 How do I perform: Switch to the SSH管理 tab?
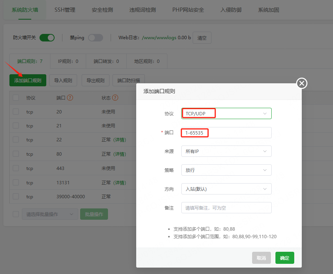[x=64, y=10]
